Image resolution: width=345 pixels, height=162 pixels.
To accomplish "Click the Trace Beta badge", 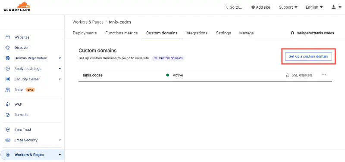I will (x=30, y=90).
